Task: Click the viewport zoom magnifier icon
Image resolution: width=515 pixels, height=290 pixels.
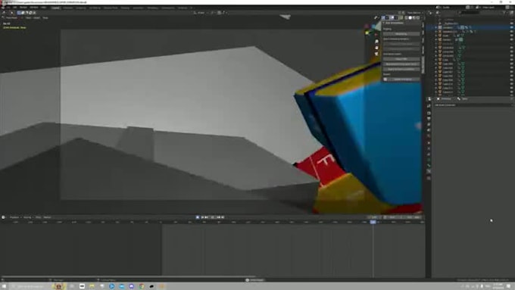Action: coord(376,42)
